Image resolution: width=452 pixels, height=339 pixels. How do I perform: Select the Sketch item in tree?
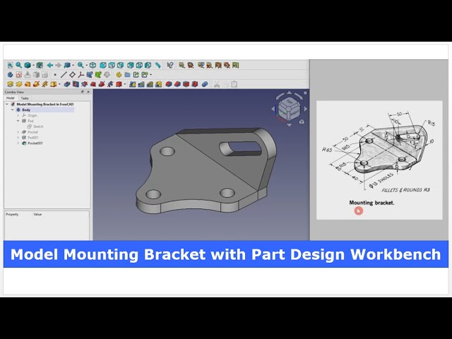tap(35, 126)
